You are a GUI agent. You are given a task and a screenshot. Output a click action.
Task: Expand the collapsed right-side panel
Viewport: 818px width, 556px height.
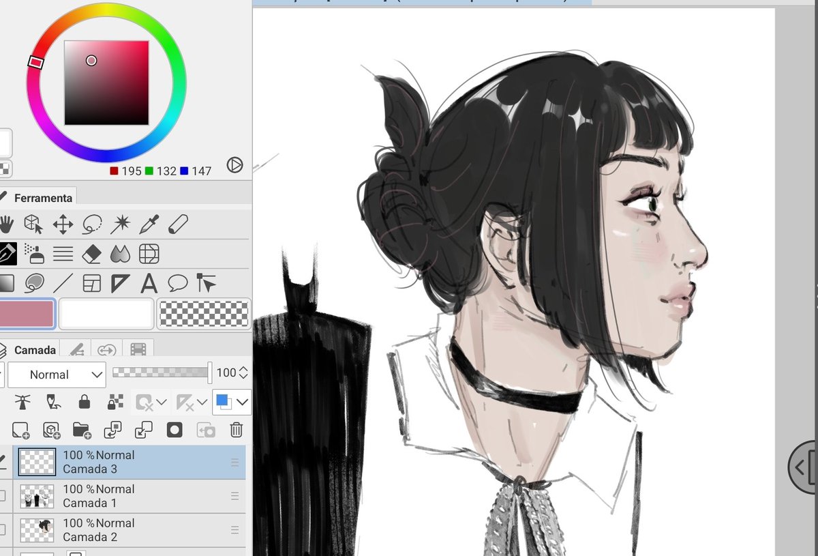803,467
